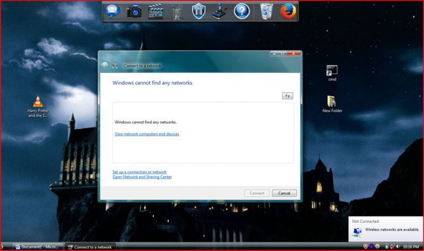The height and width of the screenshot is (251, 424).
Task: Select the New Folder desktop icon
Action: 332,104
